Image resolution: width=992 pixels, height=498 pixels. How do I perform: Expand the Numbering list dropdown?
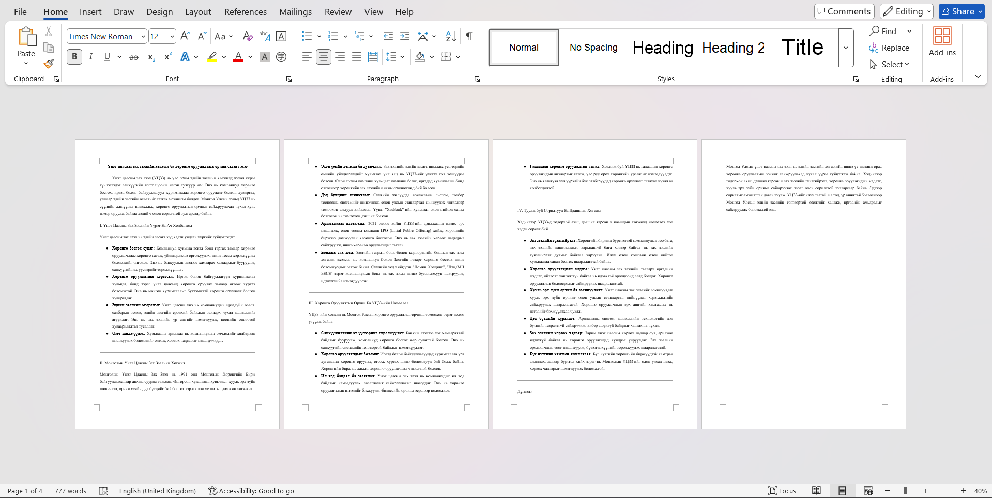coord(345,36)
